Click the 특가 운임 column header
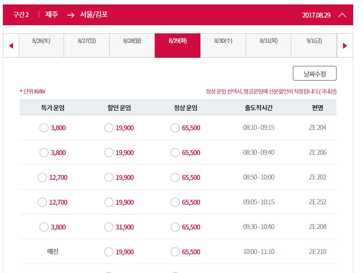 tap(53, 108)
